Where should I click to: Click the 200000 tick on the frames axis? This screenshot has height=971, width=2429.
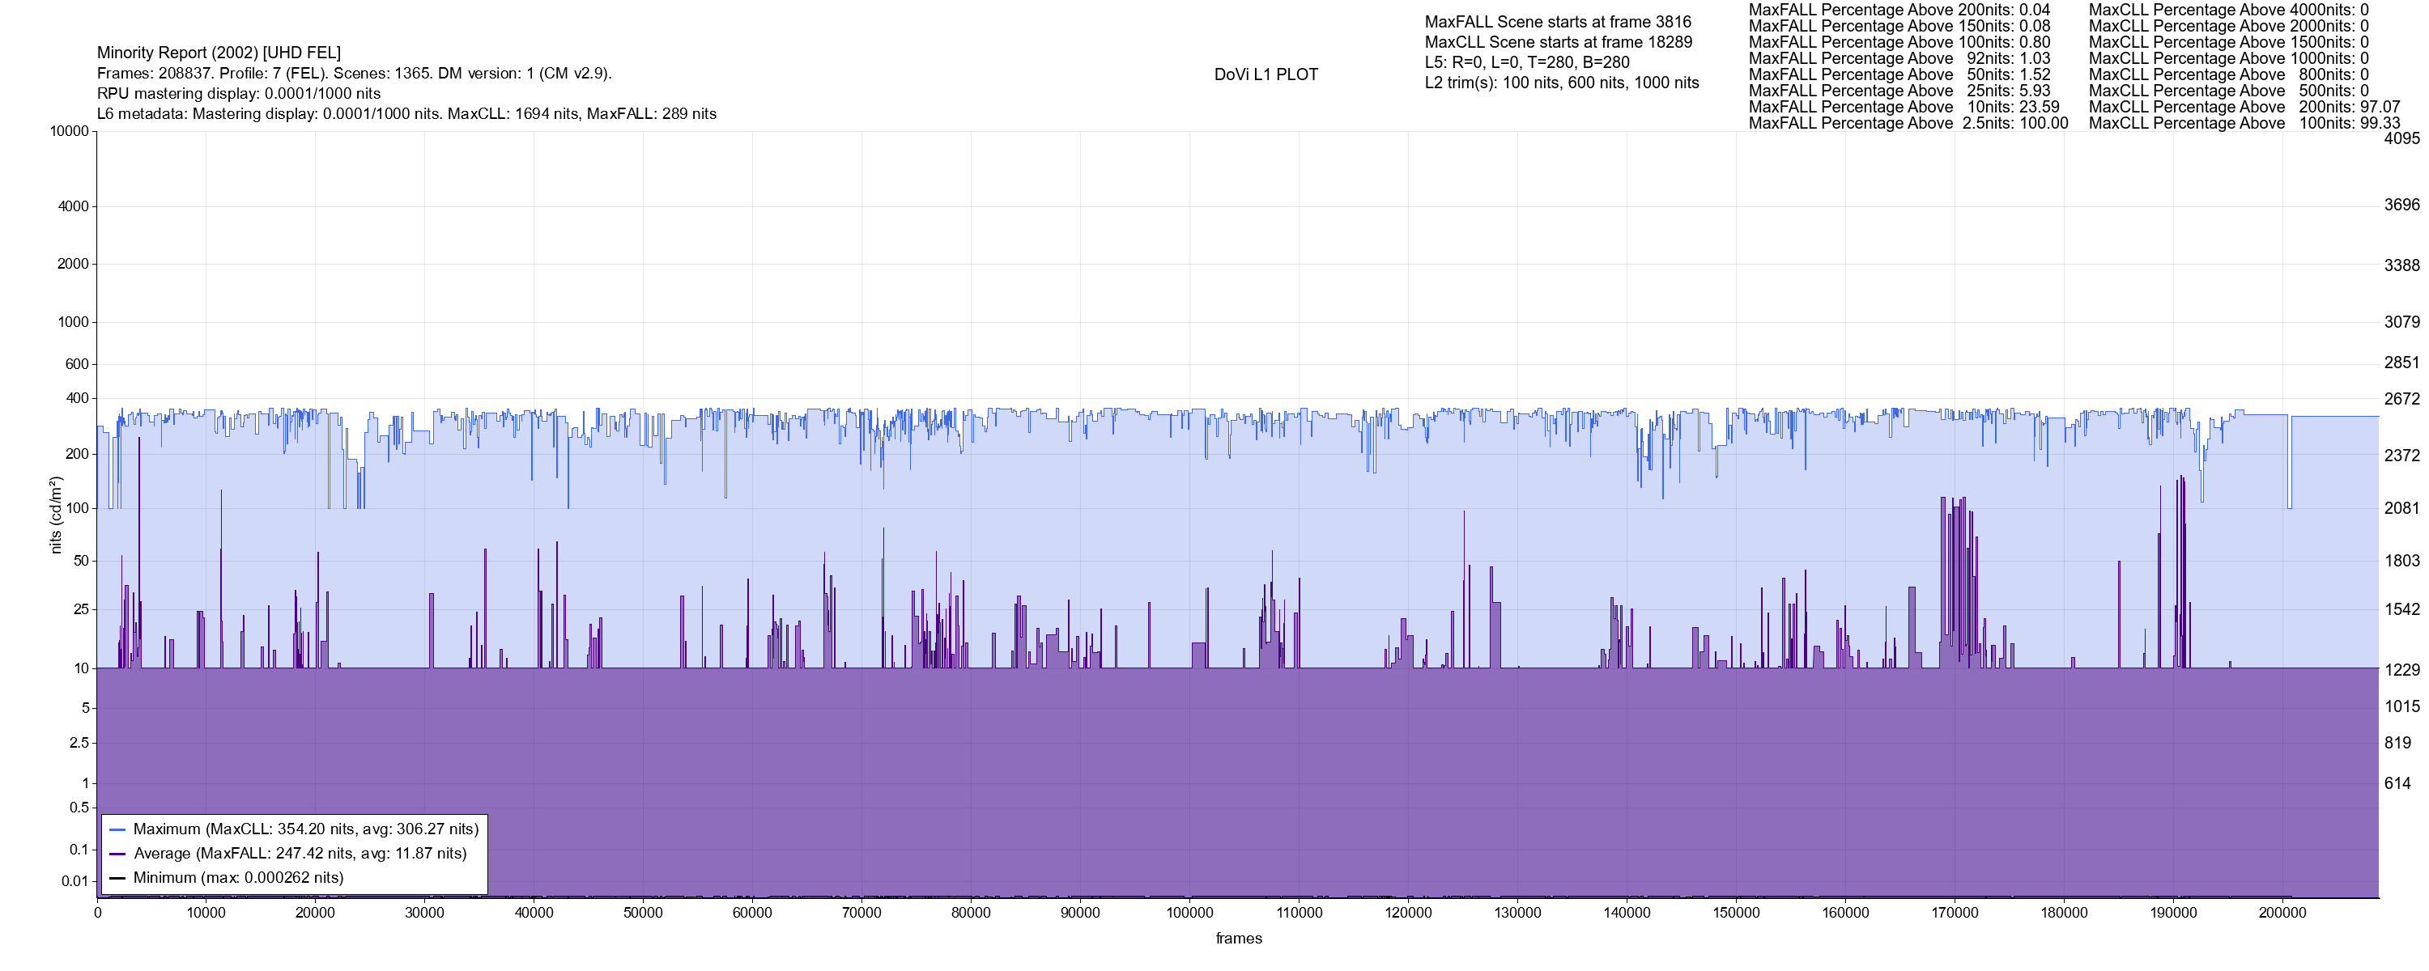pos(2282,913)
